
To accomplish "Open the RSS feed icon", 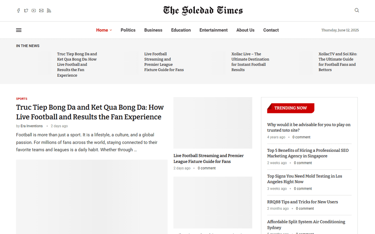I will tap(49, 10).
